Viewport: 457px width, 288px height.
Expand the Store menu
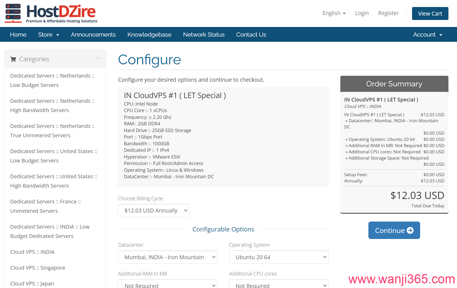pyautogui.click(x=49, y=35)
